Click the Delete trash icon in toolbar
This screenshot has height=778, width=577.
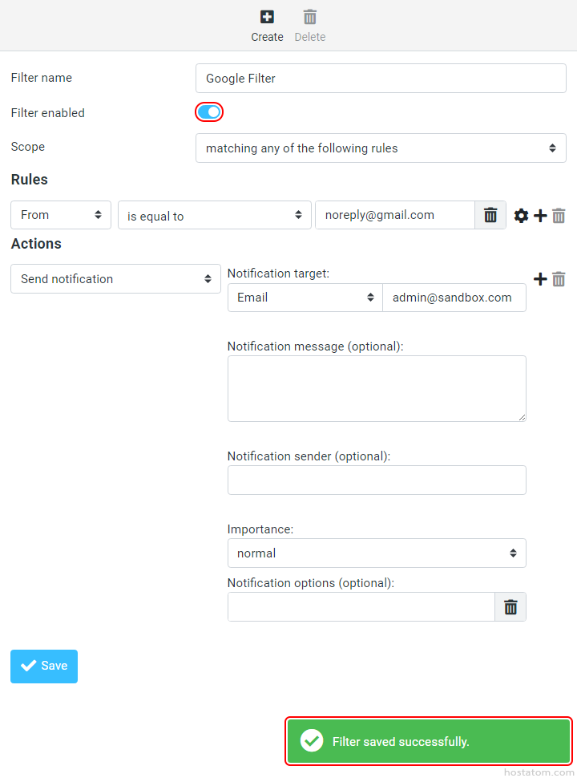coord(310,17)
